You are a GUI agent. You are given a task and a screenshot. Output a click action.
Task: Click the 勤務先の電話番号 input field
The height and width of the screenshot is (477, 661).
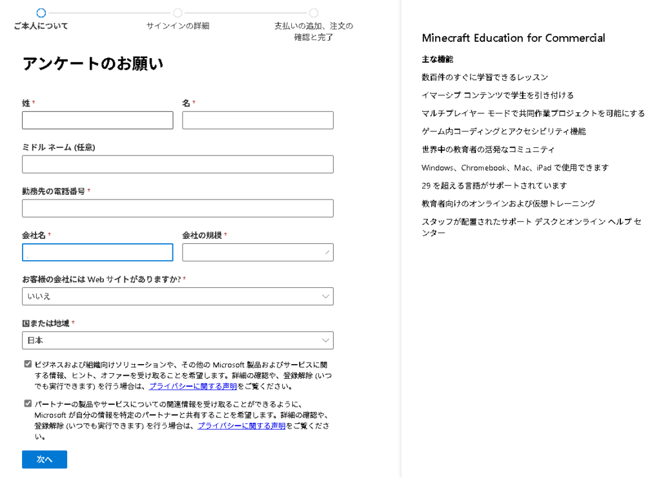[x=178, y=208]
